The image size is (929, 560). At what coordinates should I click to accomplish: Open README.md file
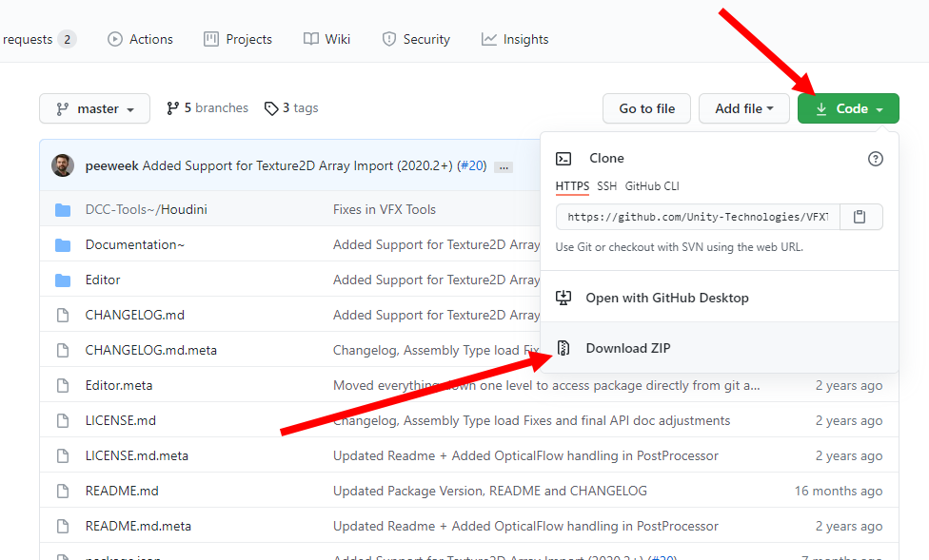coord(122,491)
